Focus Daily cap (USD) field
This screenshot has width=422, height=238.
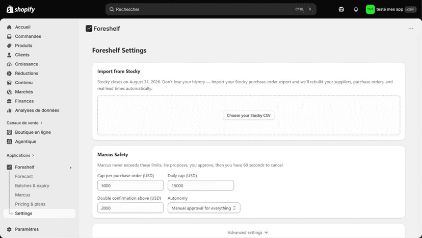click(x=201, y=185)
